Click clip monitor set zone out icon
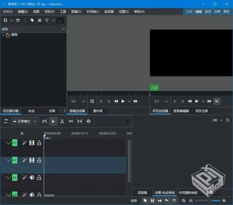Viewport: 233px width, 205px height. 108,101
